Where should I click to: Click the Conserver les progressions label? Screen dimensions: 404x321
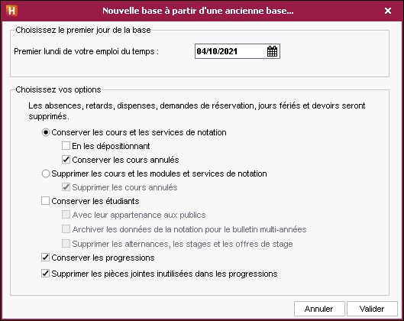103,258
